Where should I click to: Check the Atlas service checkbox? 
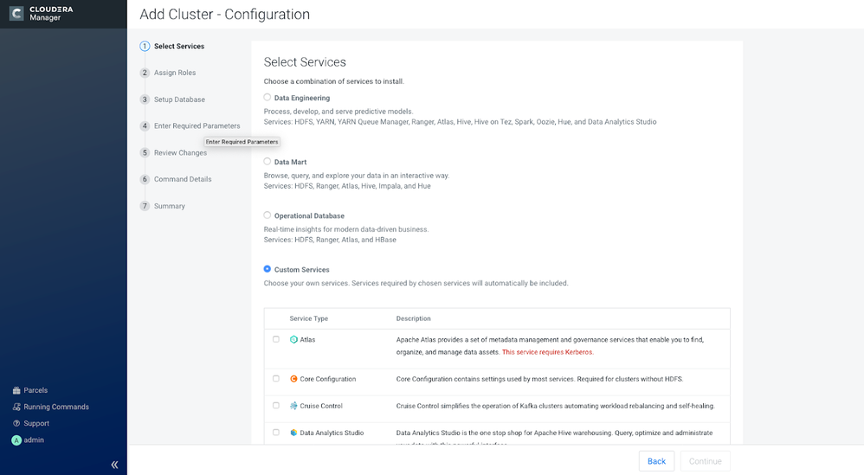(x=276, y=340)
